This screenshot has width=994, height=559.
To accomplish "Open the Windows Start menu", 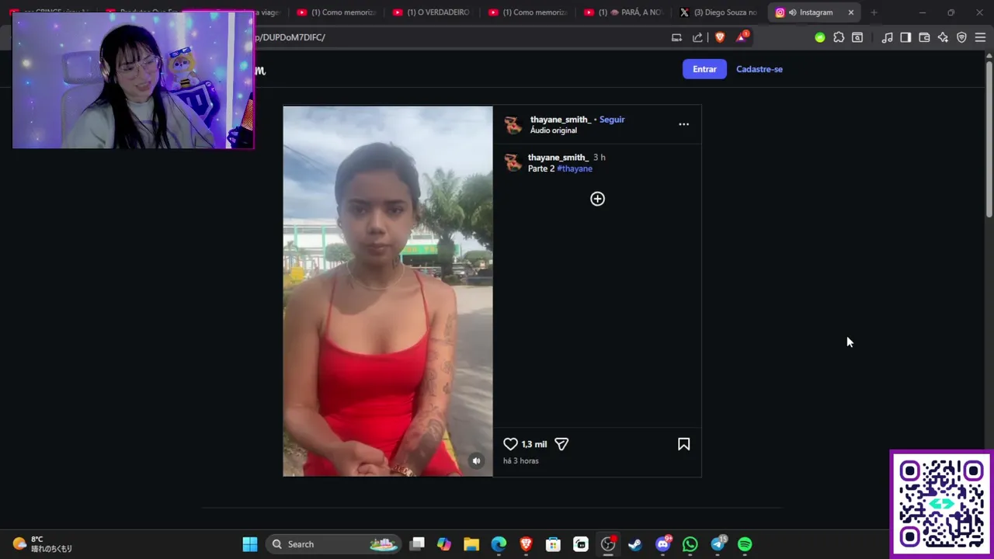I will tap(250, 544).
